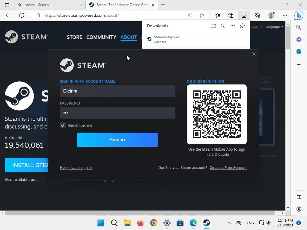307x230 pixels.
Task: Open the Windows Start menu
Action: [x=101, y=223]
